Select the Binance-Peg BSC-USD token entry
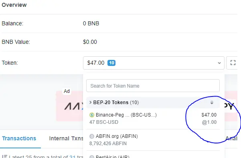The image size is (241, 158). [x=153, y=119]
